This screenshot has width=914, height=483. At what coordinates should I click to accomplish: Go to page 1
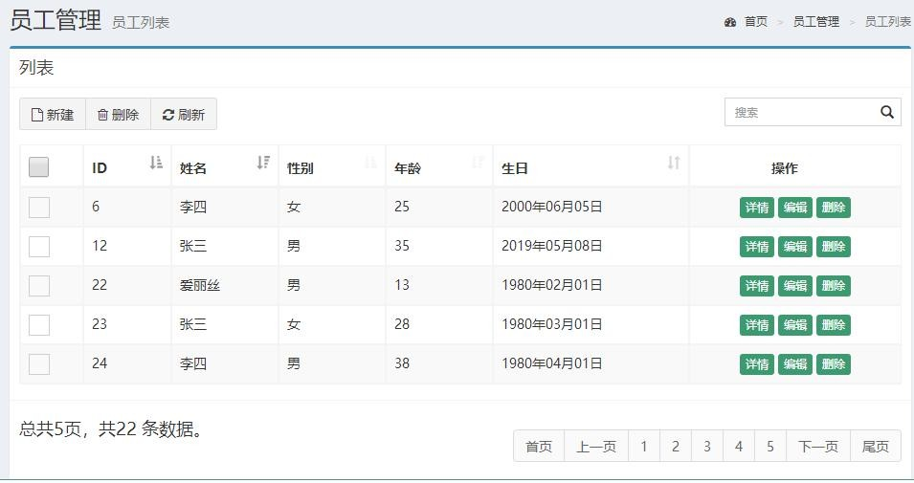644,447
